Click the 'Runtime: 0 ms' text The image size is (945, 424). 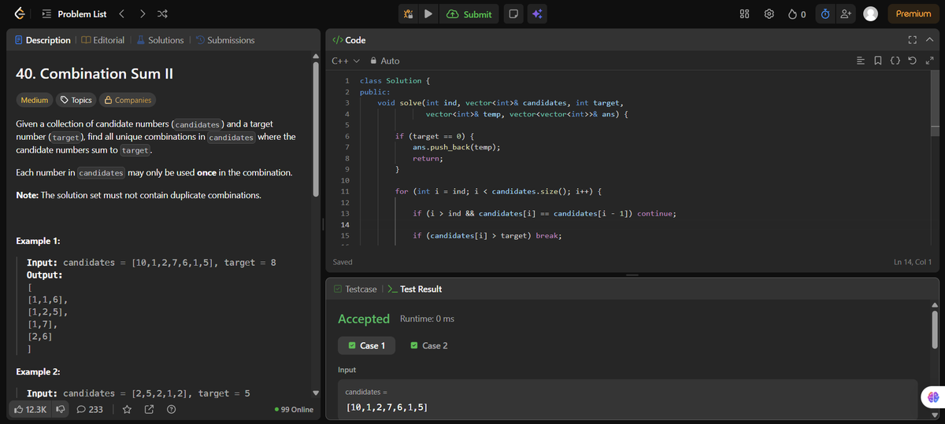click(427, 319)
